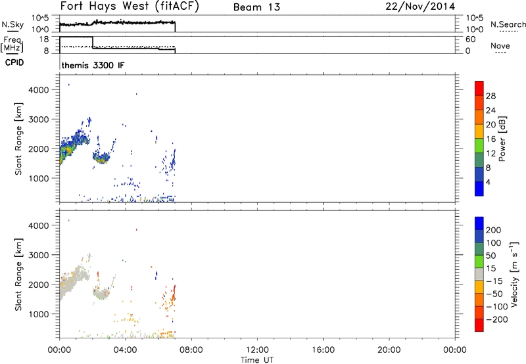Click the '08:00' time tick label

(x=191, y=350)
